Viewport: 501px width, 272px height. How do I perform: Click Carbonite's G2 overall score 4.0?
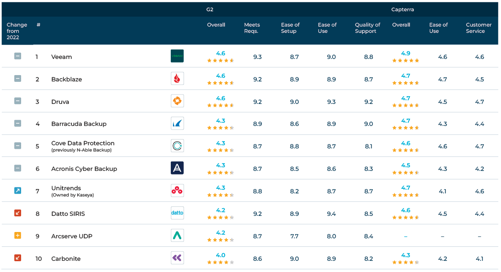[221, 255]
